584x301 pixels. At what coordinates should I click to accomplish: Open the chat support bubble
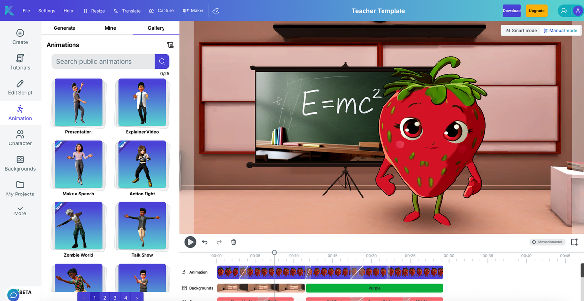[x=13, y=295]
